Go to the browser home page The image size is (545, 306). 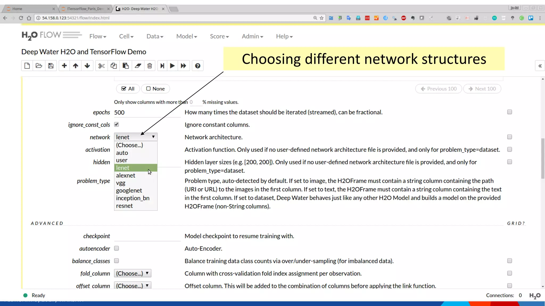(x=29, y=18)
